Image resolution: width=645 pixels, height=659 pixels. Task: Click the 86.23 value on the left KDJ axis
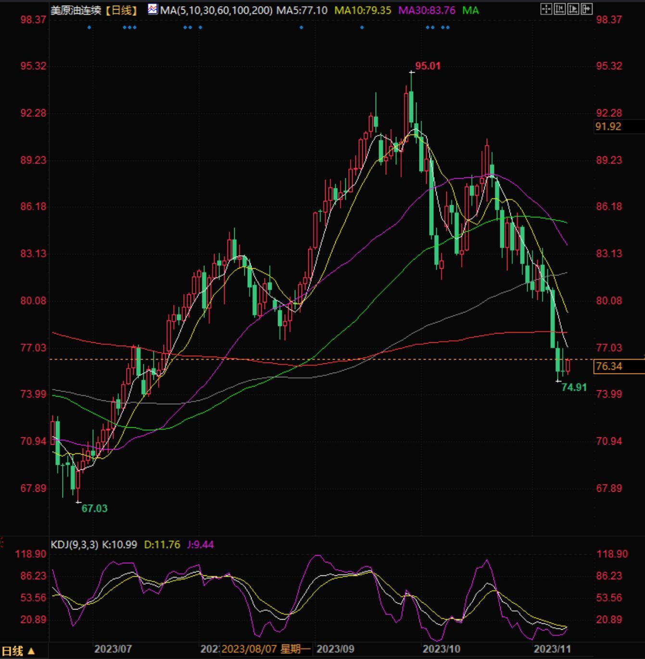pos(33,576)
